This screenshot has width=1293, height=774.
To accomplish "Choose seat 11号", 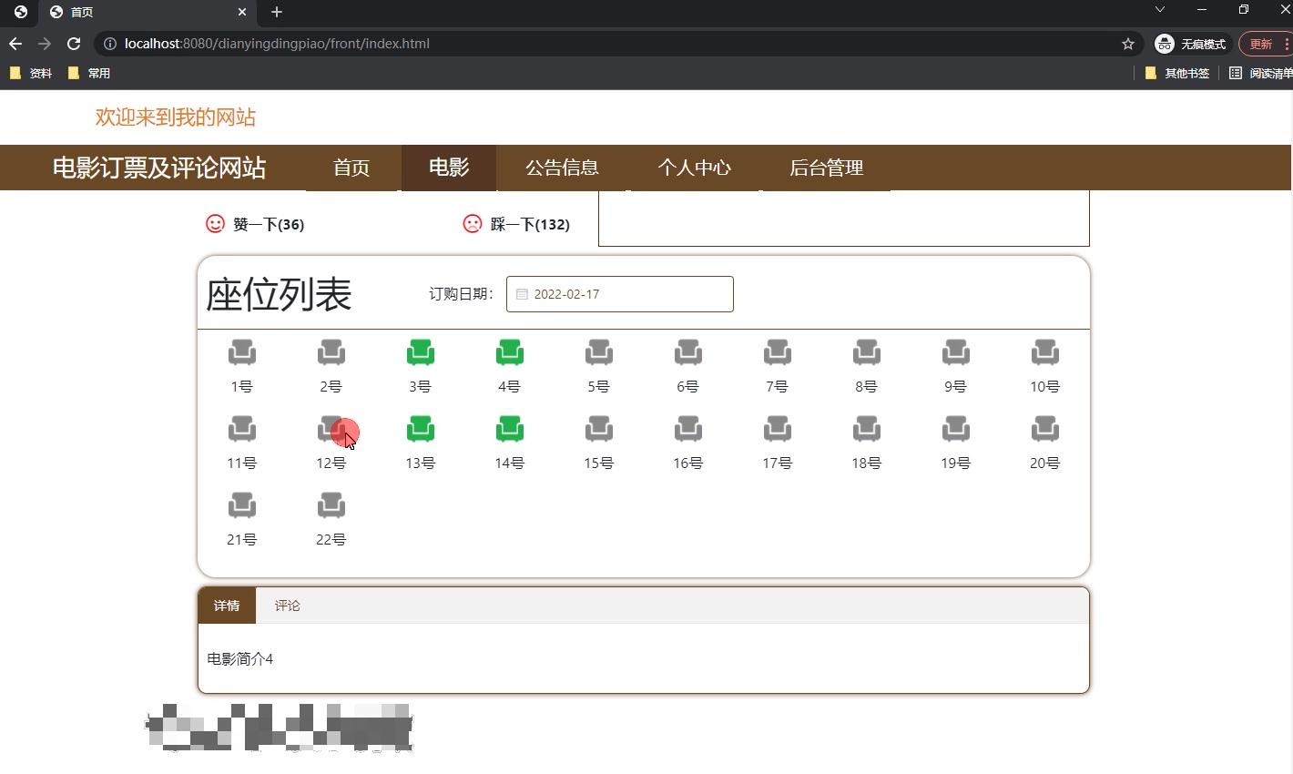I will pyautogui.click(x=242, y=429).
